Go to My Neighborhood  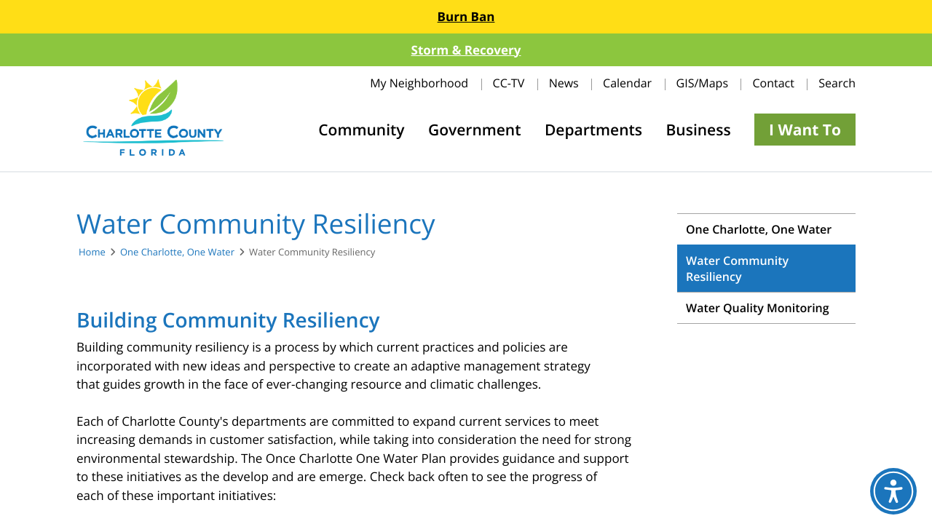coord(419,83)
